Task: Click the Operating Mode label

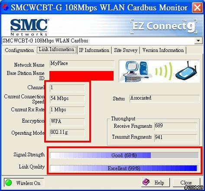Action: coord(28,133)
